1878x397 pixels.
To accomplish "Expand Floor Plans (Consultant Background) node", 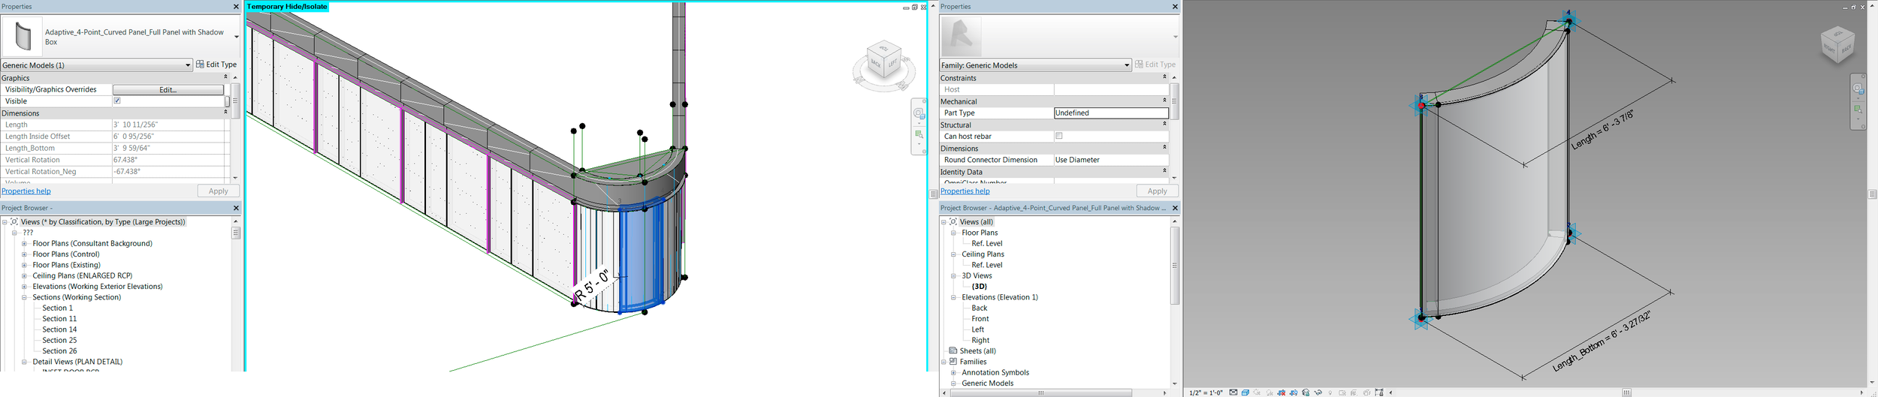I will [x=24, y=243].
